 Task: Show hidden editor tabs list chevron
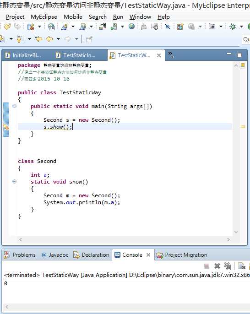[171, 54]
